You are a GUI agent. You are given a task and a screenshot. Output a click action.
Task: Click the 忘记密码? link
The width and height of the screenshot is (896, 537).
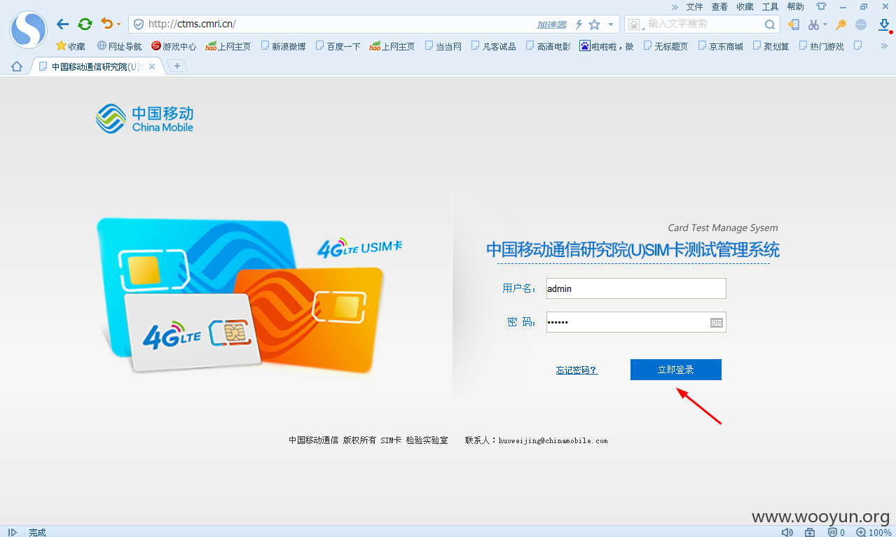(x=577, y=370)
